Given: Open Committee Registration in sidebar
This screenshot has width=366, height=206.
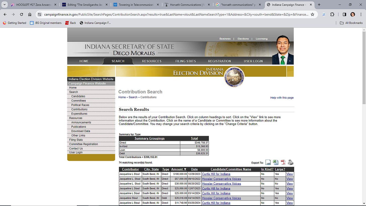Looking at the screenshot, I should (x=83, y=144).
